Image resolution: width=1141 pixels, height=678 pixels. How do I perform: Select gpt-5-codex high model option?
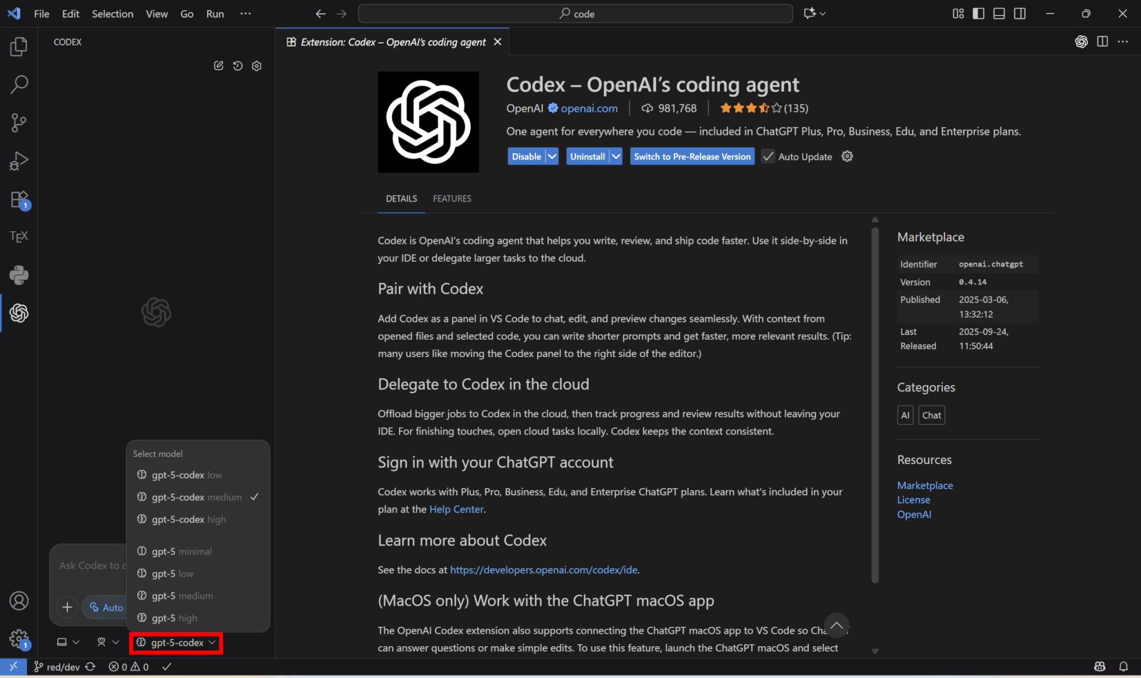pos(188,519)
